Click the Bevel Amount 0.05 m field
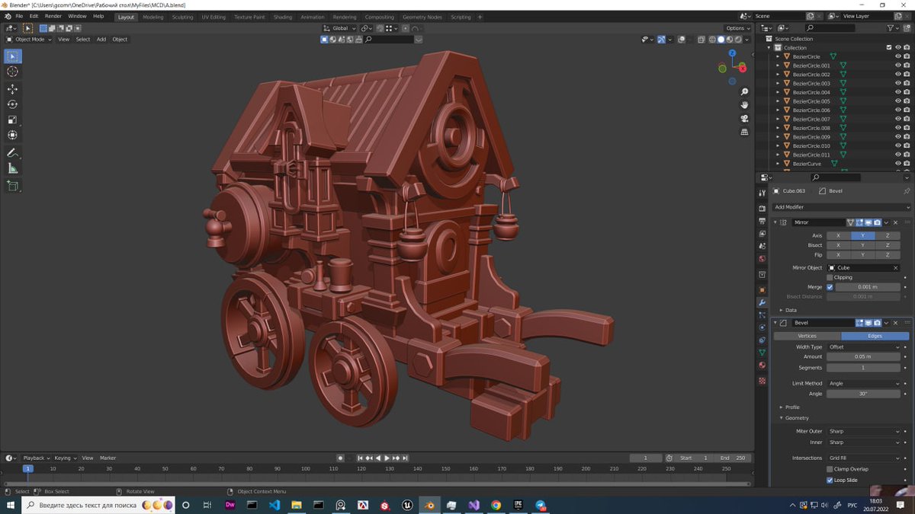The image size is (915, 514). click(863, 356)
